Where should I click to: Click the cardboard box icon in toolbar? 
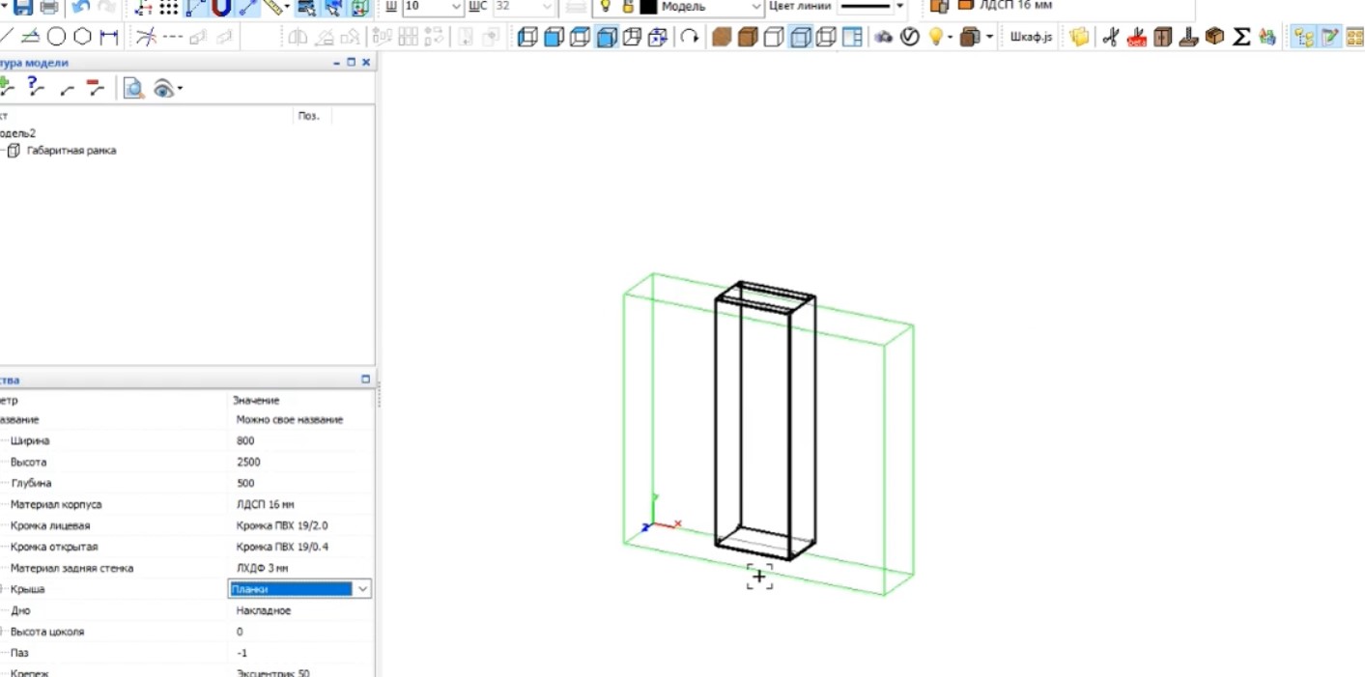click(1215, 38)
